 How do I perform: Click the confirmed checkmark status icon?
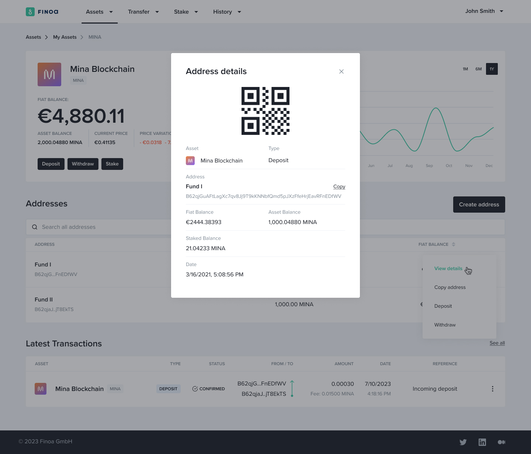point(195,389)
